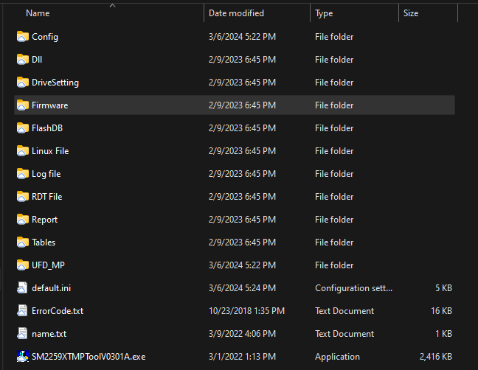Click the UFD_MP folder icon
Viewport: 478px width, 370px height.
coord(22,265)
